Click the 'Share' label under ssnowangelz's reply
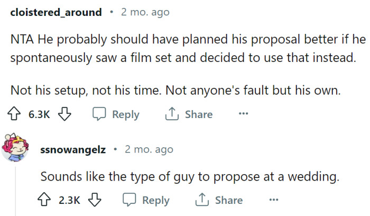 [229, 200]
